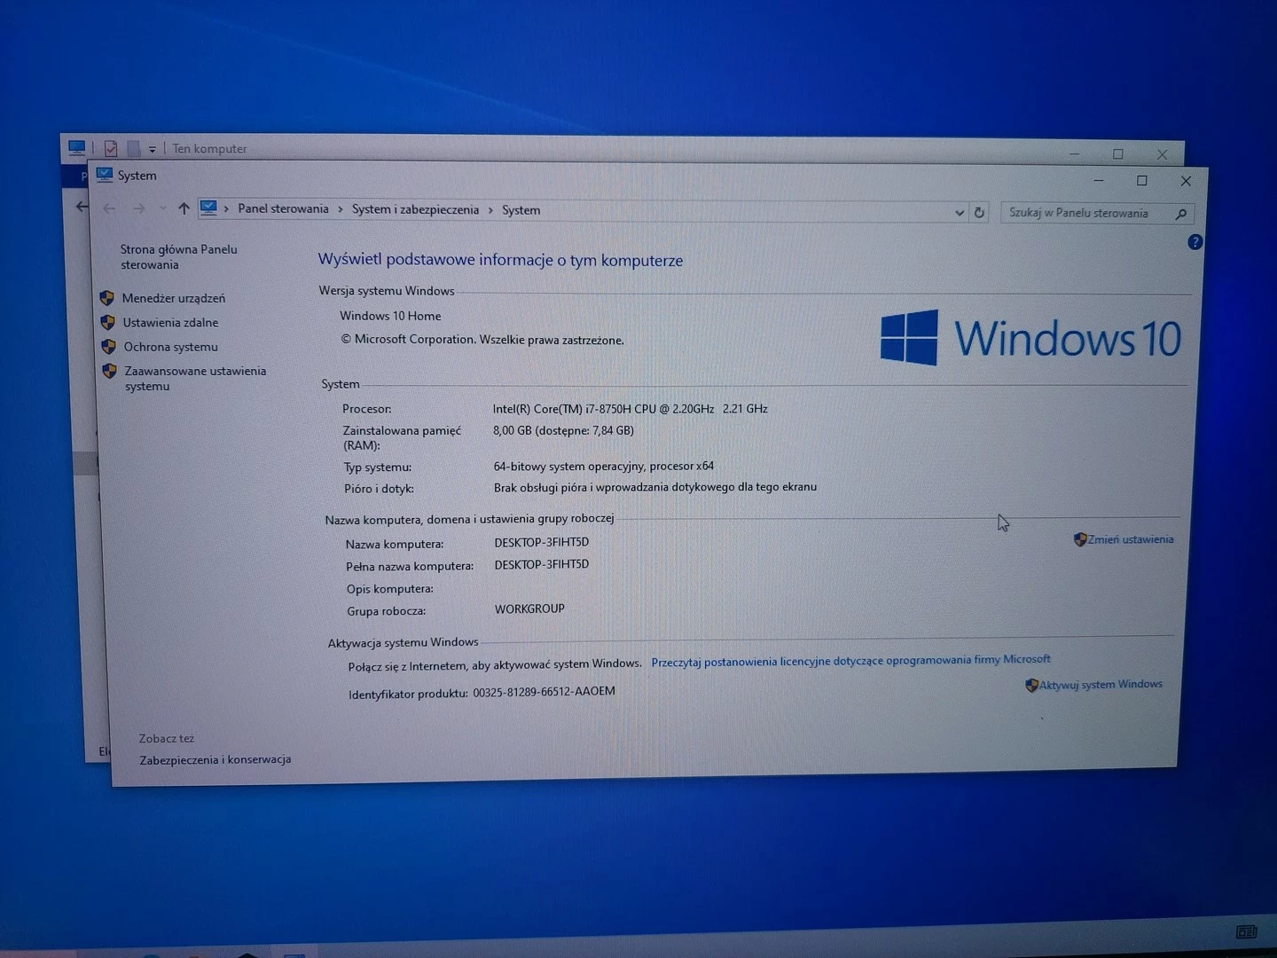Click properties icon in Ten komputer window

[x=111, y=148]
